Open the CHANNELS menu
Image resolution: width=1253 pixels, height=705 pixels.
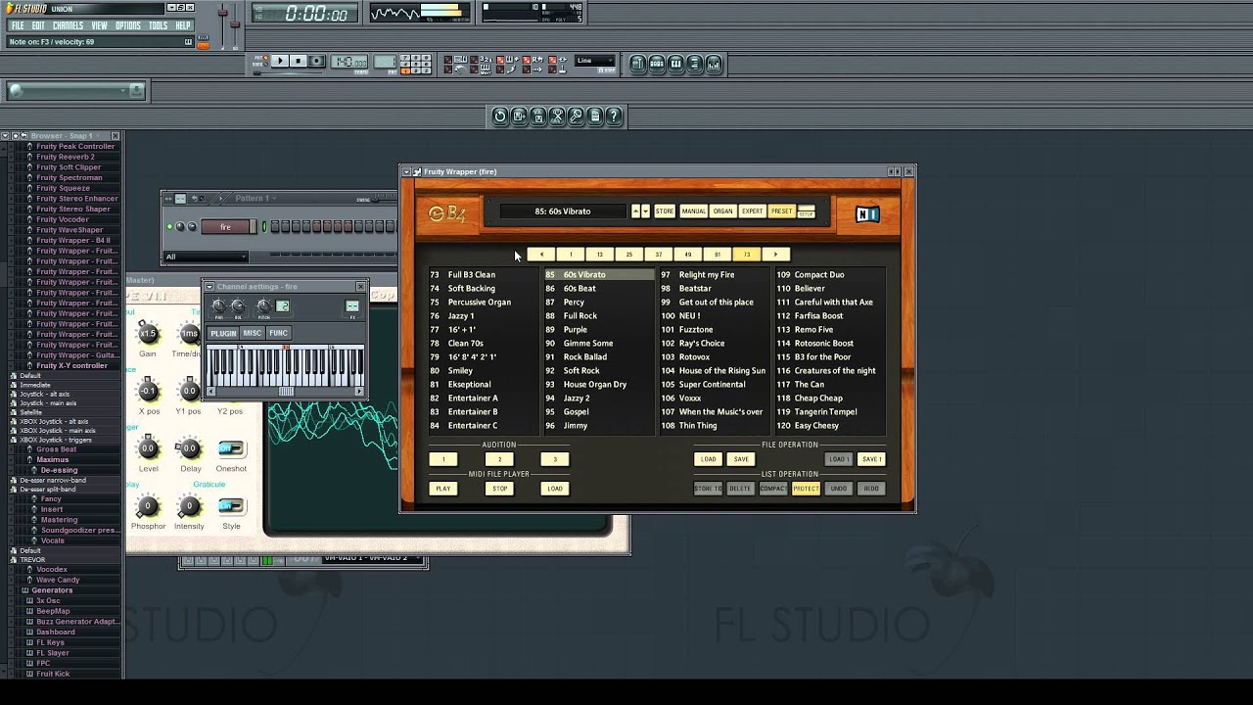tap(68, 25)
